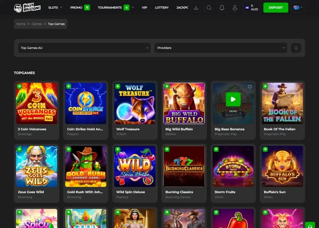Click green badge on Big Wild Buffalo
Image resolution: width=319 pixels, height=228 pixels.
coord(167,86)
